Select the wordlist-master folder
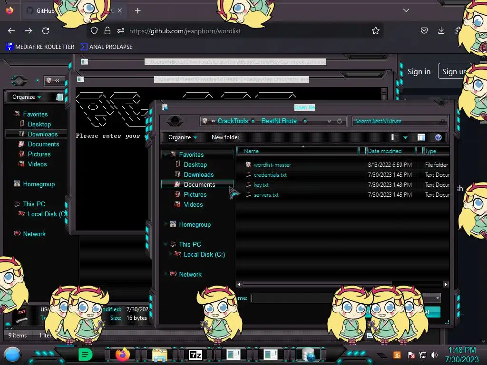Image resolution: width=487 pixels, height=365 pixels. pos(272,165)
